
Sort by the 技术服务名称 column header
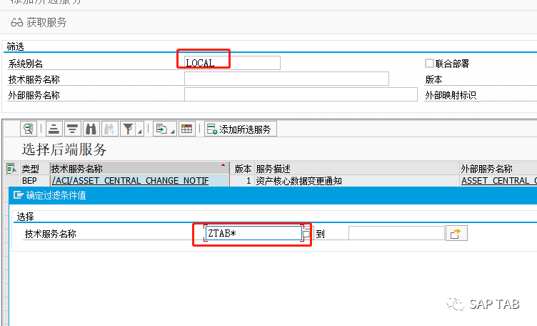[140, 169]
